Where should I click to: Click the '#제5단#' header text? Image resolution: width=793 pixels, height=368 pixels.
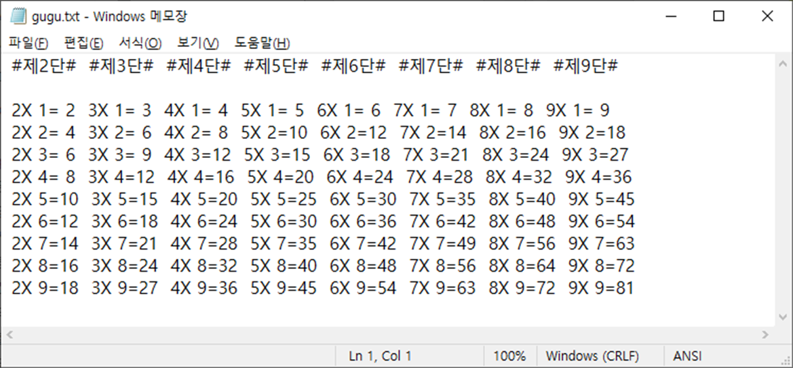click(276, 66)
